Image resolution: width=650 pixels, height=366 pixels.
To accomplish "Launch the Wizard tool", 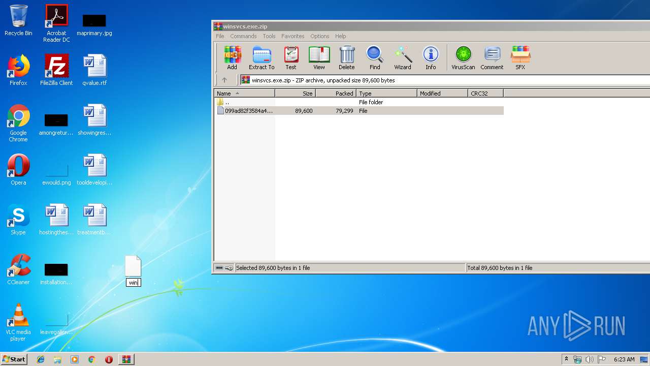I will tap(403, 57).
